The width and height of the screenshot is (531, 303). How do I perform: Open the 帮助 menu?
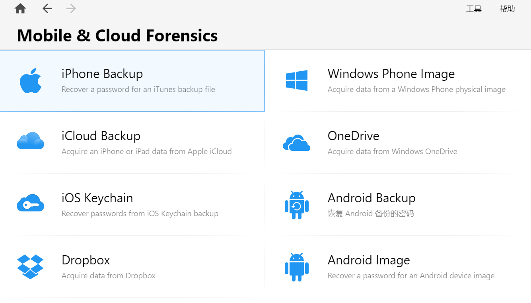(507, 9)
